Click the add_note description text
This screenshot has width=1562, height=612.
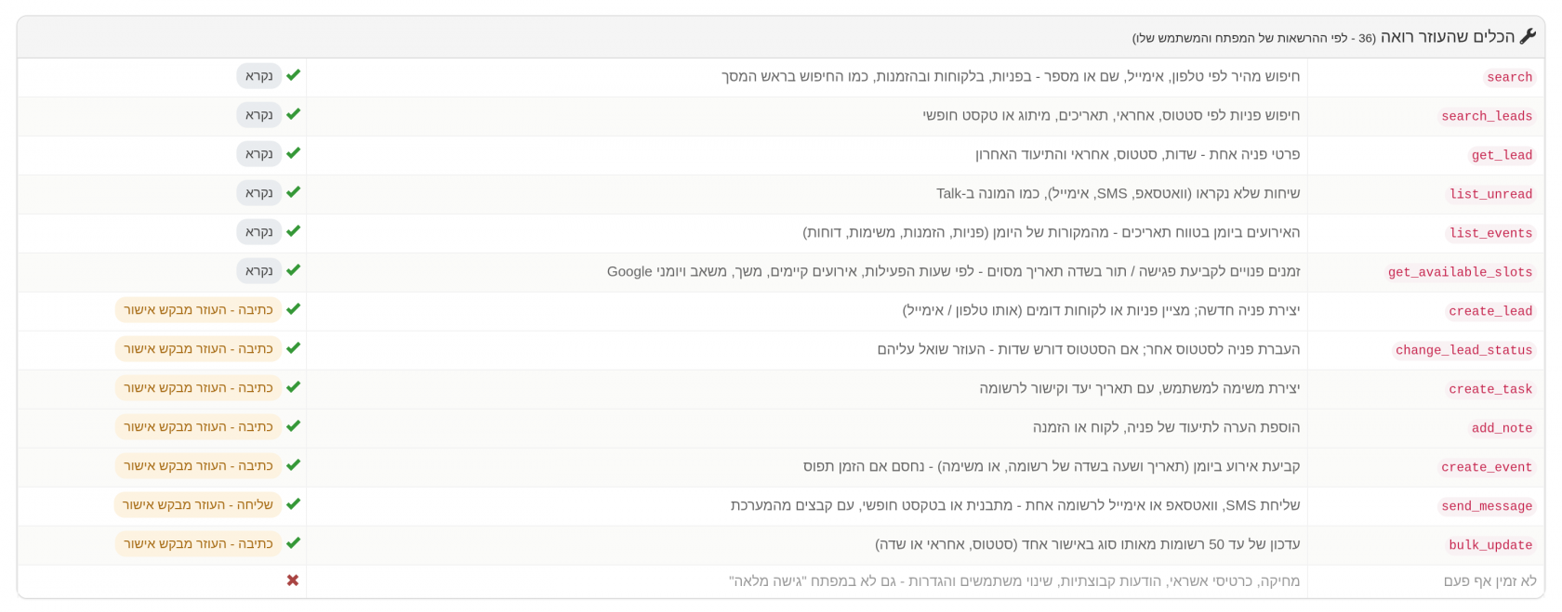click(1166, 427)
